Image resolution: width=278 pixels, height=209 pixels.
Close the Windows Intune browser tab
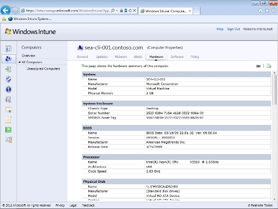(x=190, y=11)
